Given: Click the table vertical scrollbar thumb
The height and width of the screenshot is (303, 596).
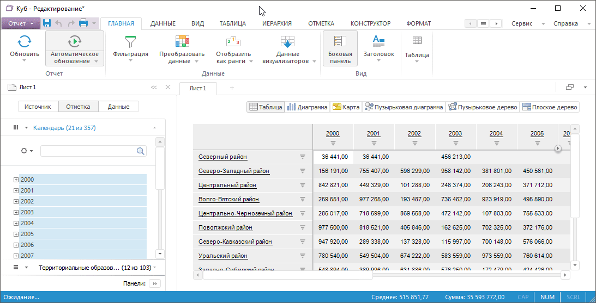Looking at the screenshot, I should click(x=575, y=176).
